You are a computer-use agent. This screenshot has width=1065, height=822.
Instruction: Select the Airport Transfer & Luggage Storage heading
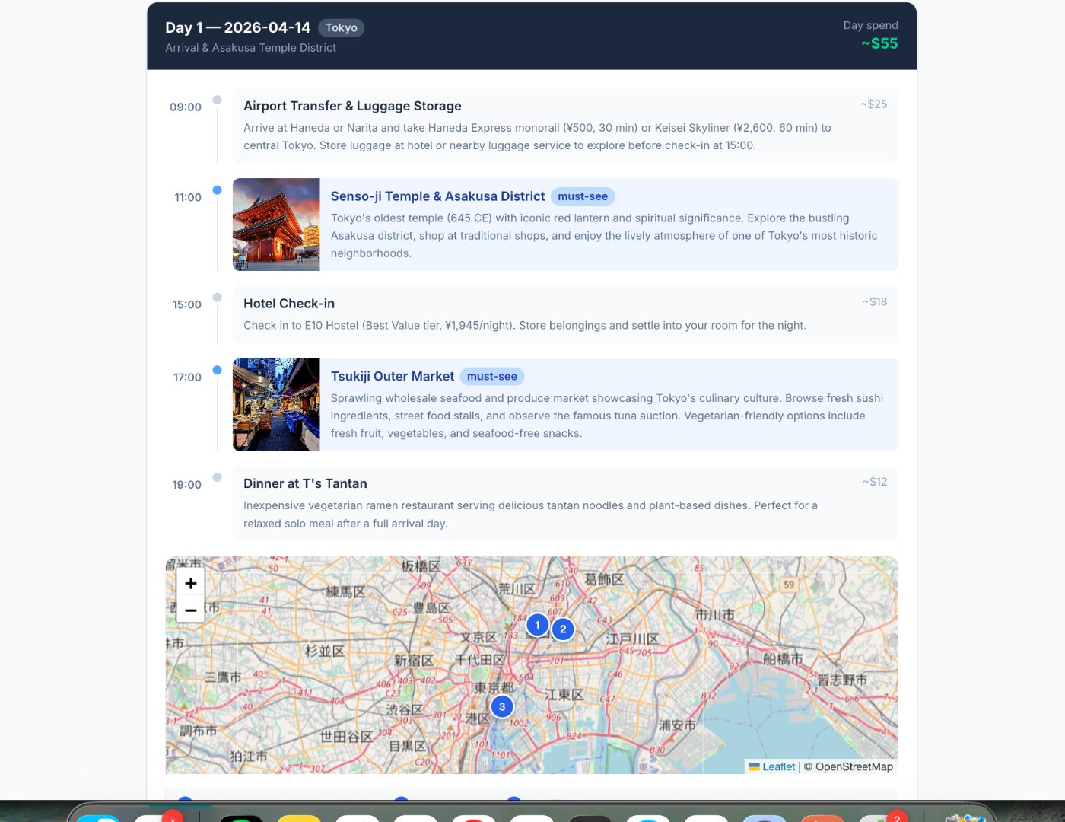[352, 106]
